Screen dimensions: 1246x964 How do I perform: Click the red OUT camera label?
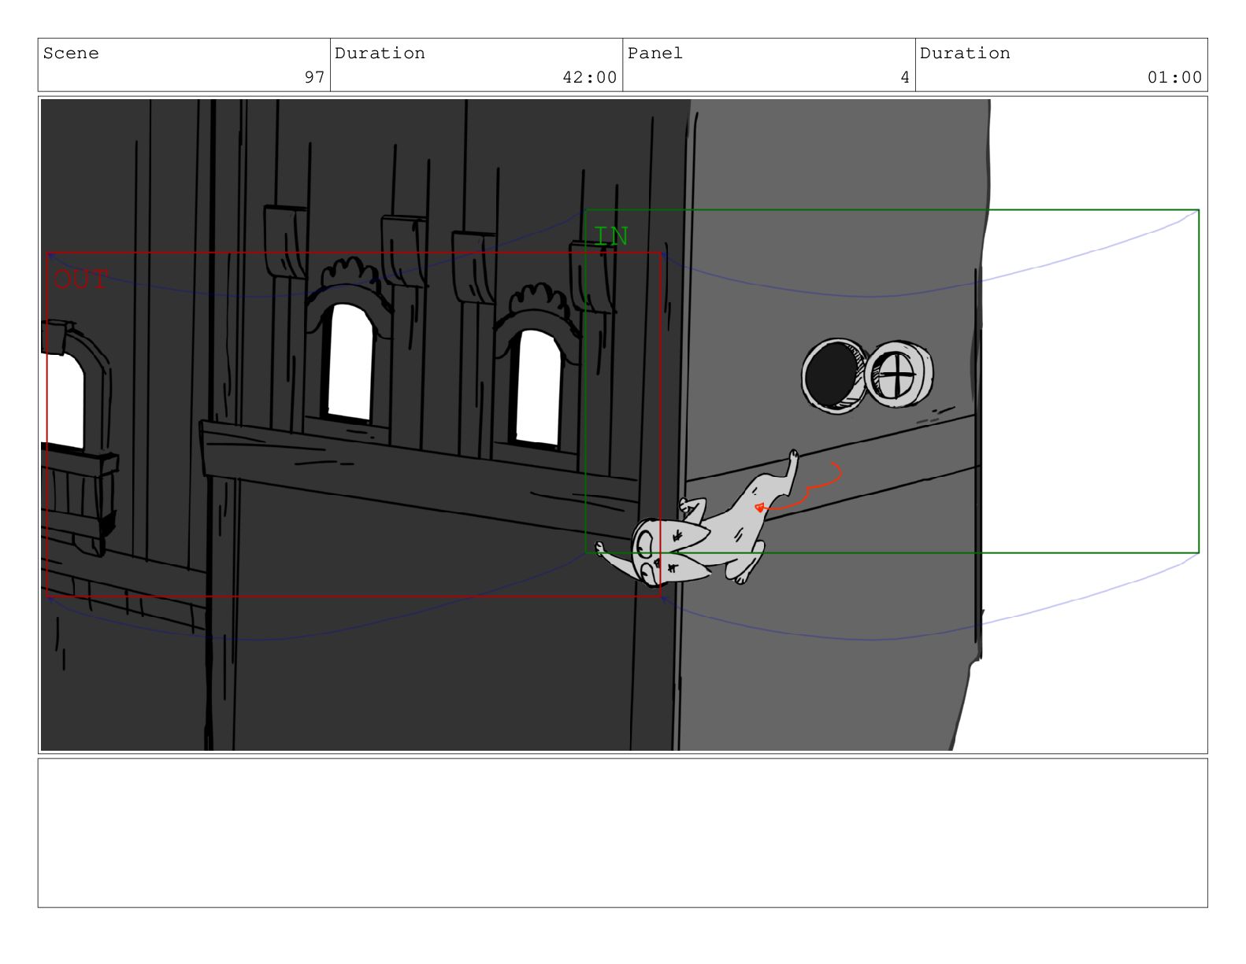81,279
